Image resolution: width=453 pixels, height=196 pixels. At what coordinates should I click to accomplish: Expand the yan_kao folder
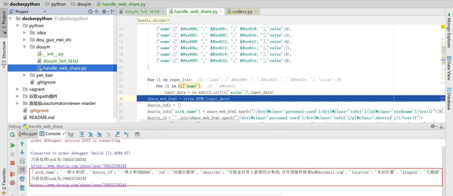(x=24, y=75)
